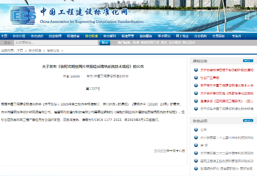257x176 pixels.
Task: Open notice 邀请参加《建筑振动工程实例》
Action: 227,101
